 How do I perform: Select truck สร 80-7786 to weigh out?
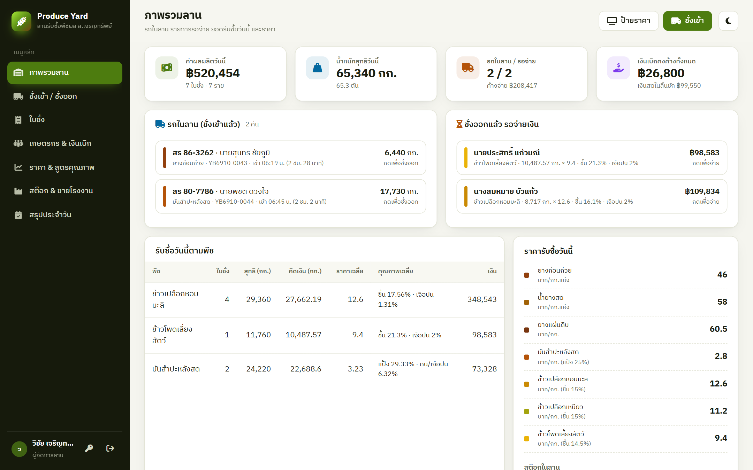(291, 196)
